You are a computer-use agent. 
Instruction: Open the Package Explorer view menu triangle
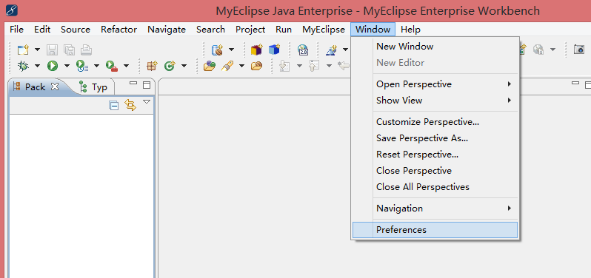147,102
